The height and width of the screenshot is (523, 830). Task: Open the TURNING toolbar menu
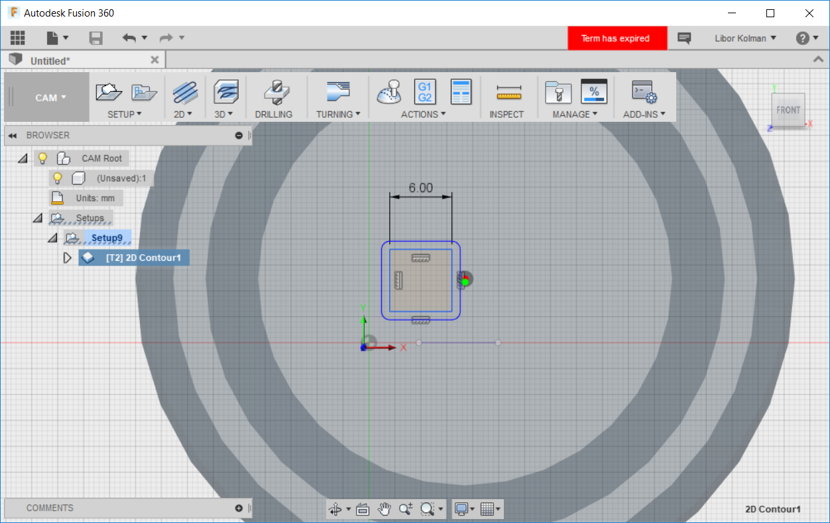point(338,114)
